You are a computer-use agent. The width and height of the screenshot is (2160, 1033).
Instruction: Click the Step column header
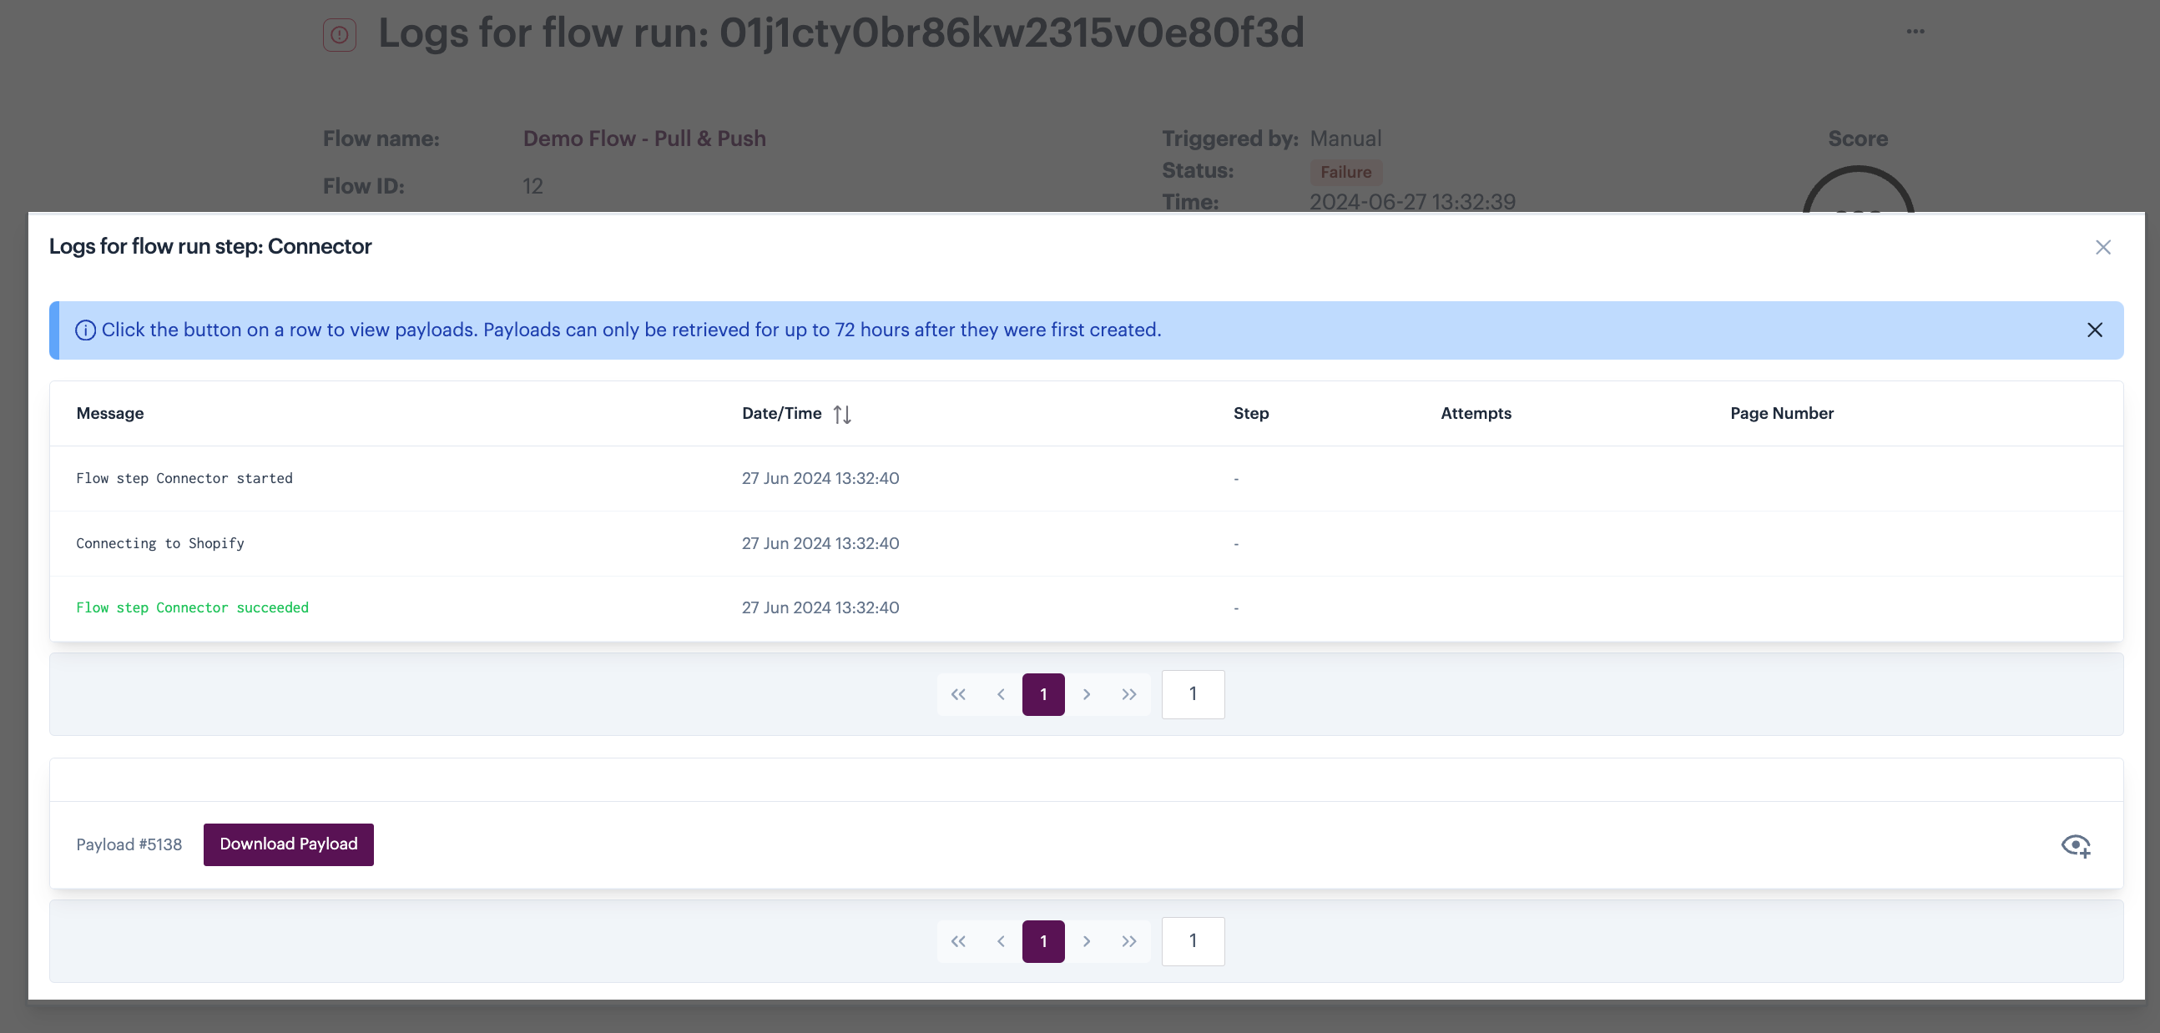pyautogui.click(x=1250, y=413)
